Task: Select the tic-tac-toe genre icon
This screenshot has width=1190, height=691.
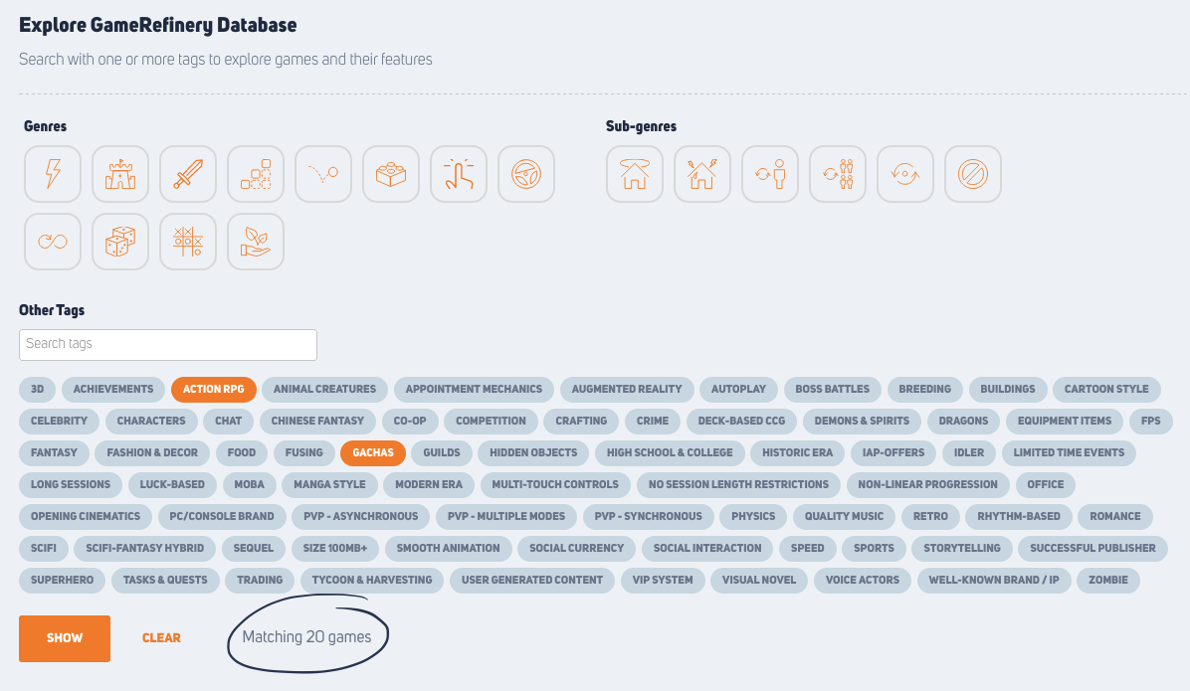Action: click(187, 241)
